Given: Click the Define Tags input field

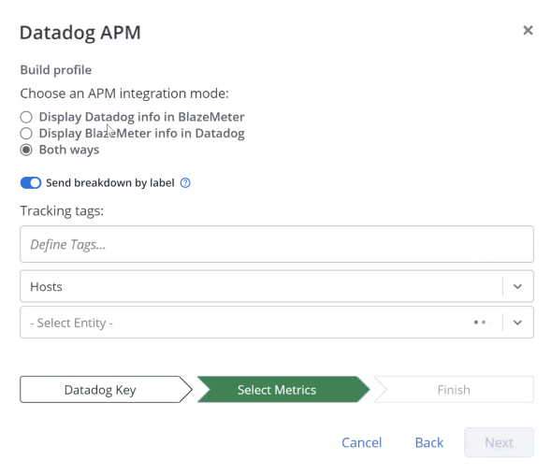Looking at the screenshot, I should point(277,244).
